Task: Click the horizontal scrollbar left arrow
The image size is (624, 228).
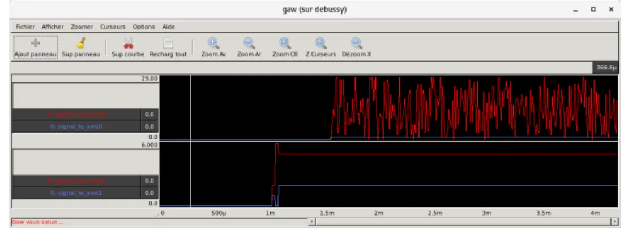Action: pos(312,222)
